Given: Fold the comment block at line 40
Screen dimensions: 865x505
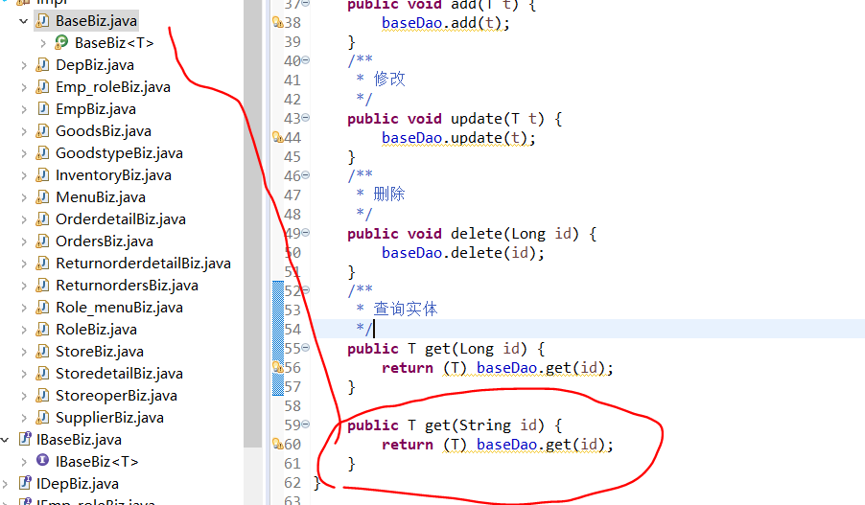Looking at the screenshot, I should 306,60.
